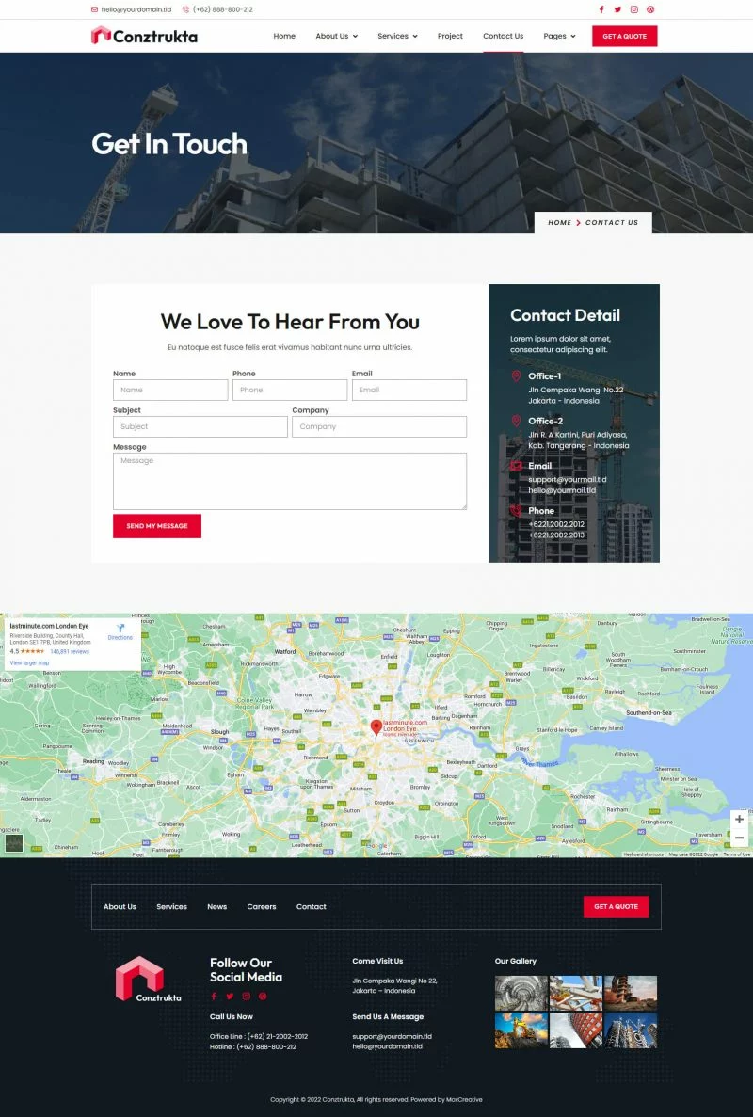Open Twitter icon in top bar
753x1117 pixels.
coord(617,9)
